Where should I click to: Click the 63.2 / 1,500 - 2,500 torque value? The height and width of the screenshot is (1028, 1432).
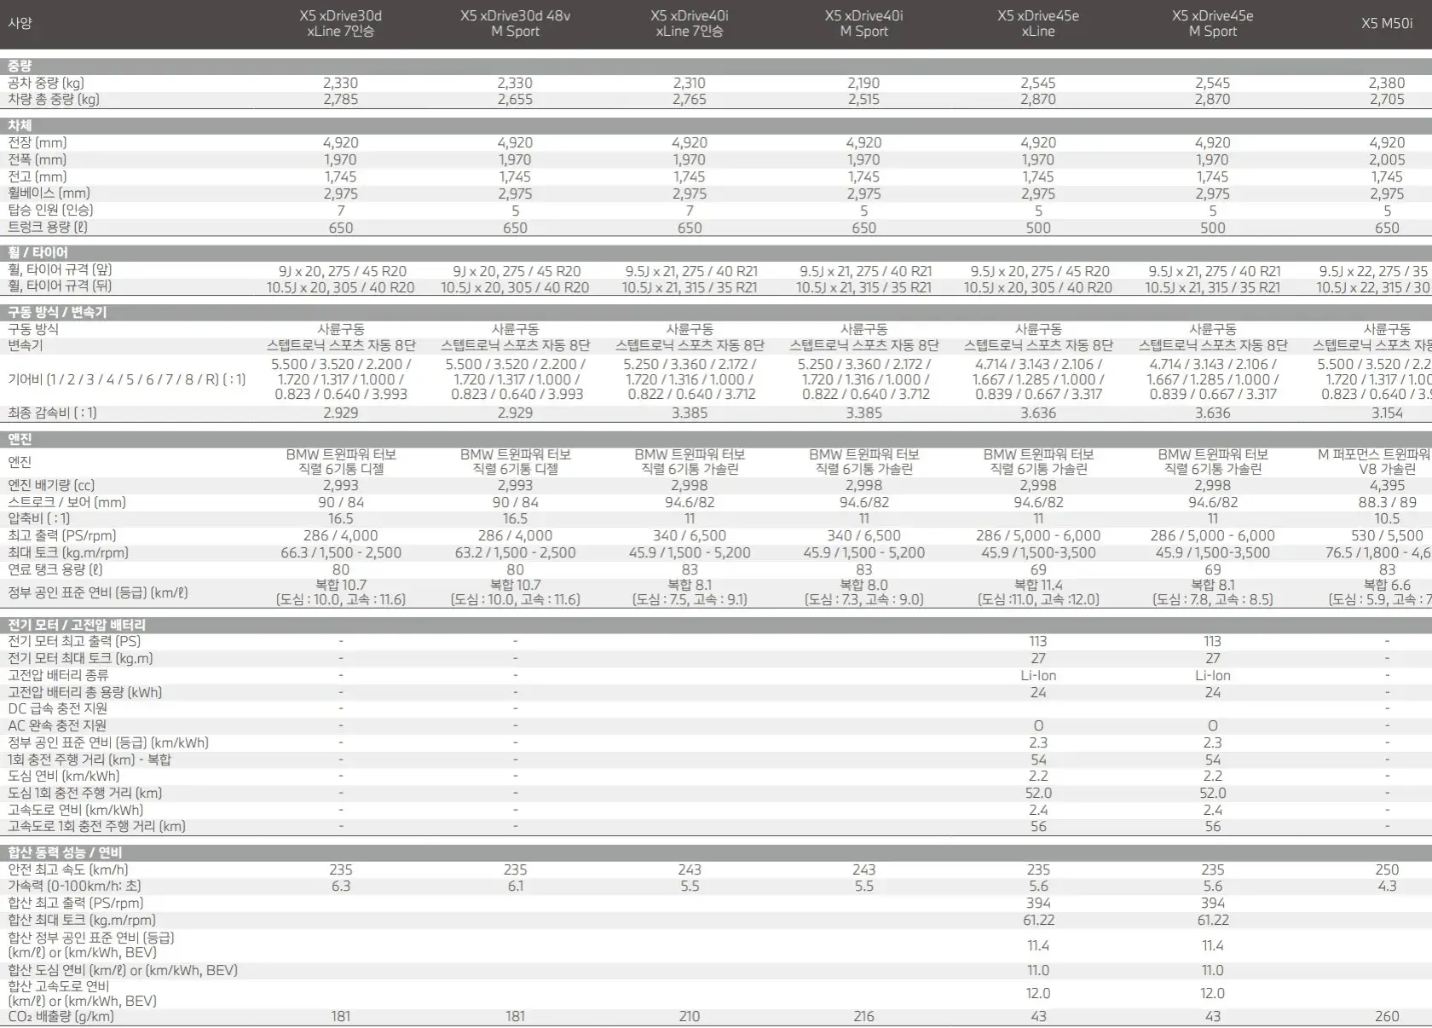click(515, 552)
